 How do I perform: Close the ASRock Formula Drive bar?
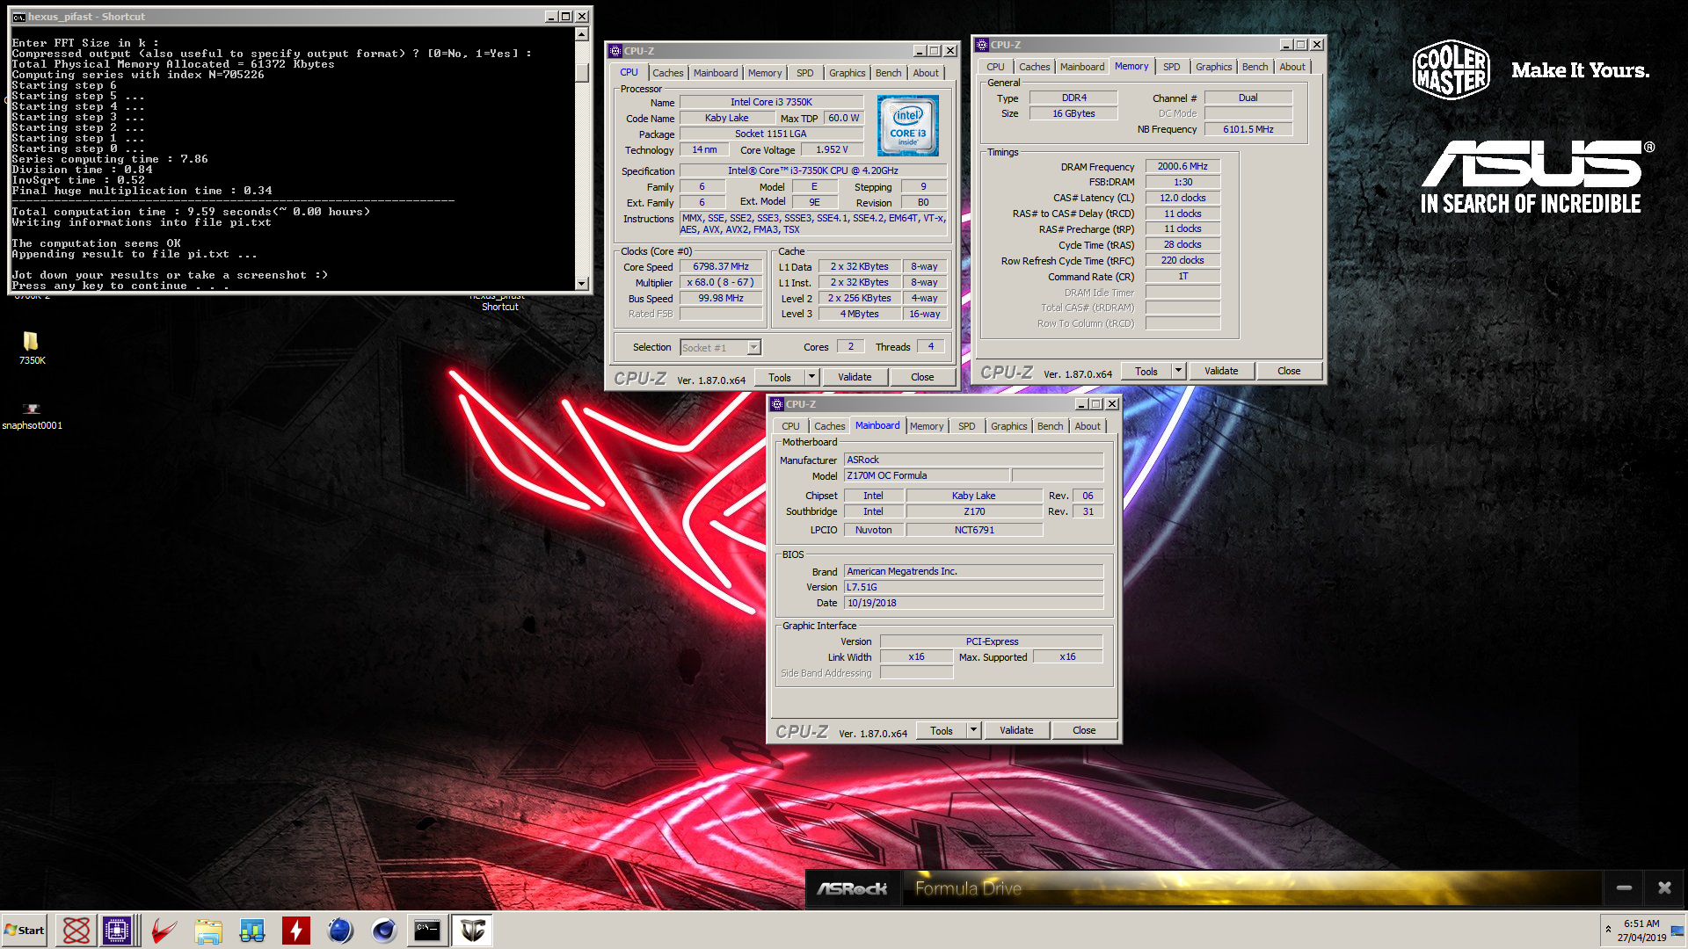tap(1664, 888)
